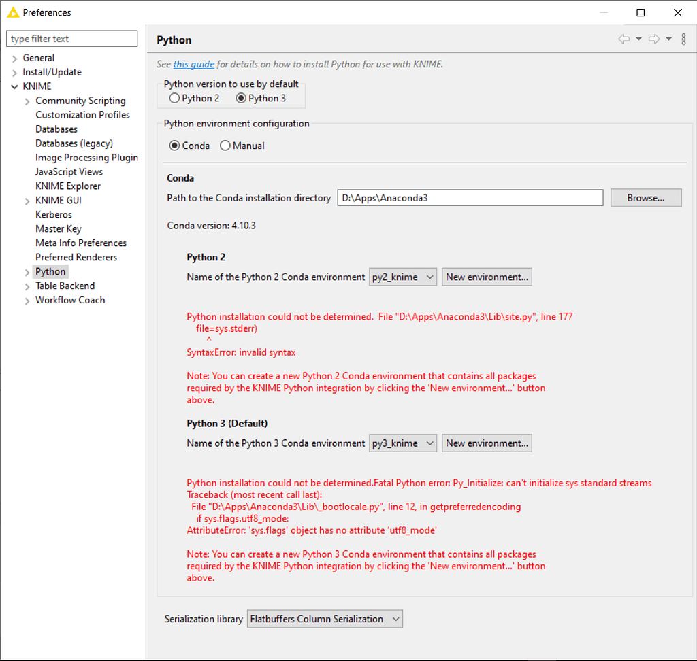Expand the Community Scripting node
The image size is (697, 661).
tap(27, 101)
